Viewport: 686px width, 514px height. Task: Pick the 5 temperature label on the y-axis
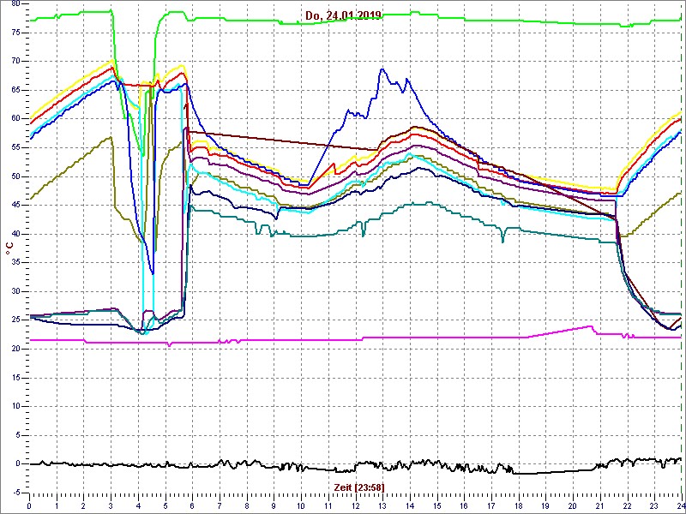pos(18,435)
